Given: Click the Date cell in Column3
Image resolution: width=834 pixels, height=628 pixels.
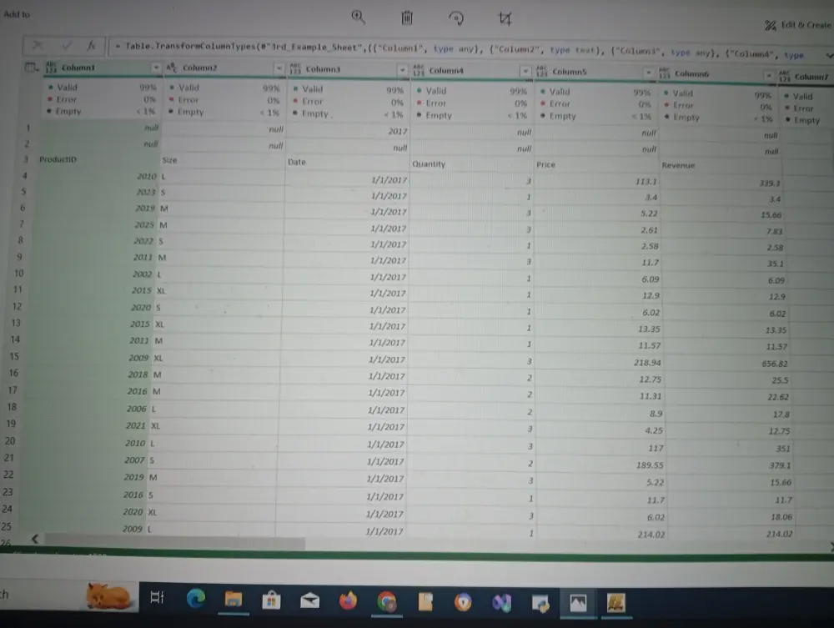Looking at the screenshot, I should (297, 162).
